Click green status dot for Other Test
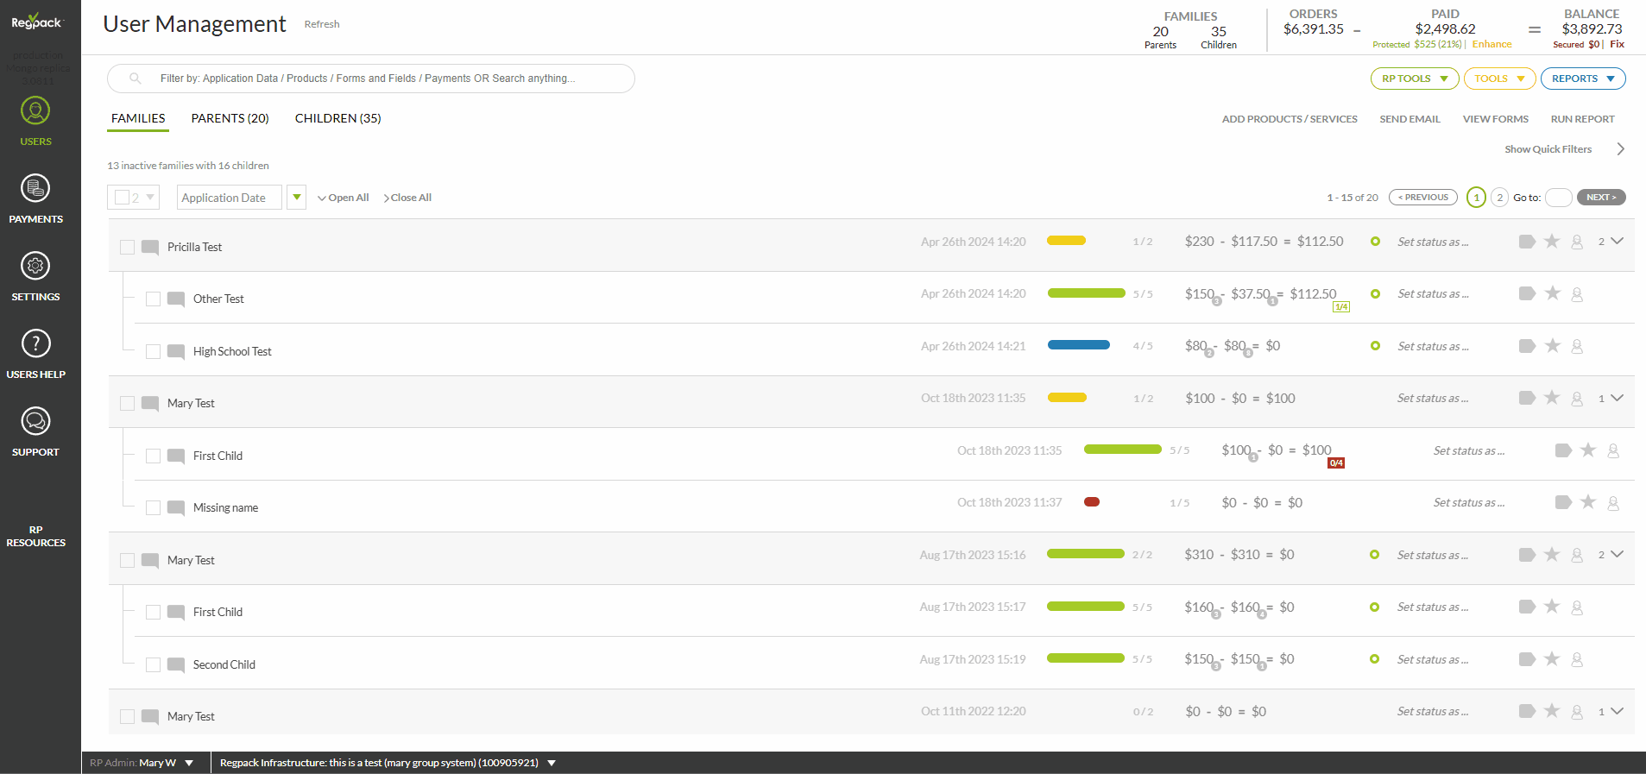This screenshot has width=1646, height=774. pyautogui.click(x=1375, y=294)
